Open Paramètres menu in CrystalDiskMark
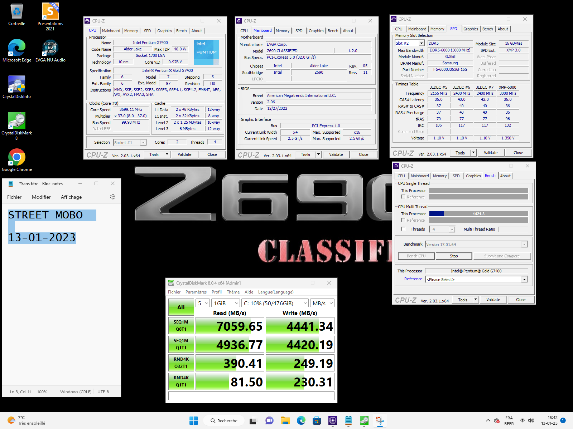The image size is (573, 429). click(x=196, y=292)
